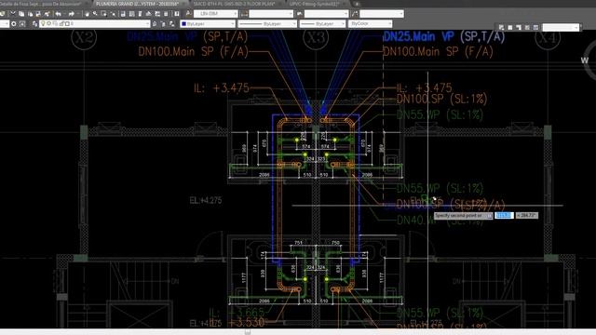
Task: Click the Multileader Style icon
Action: [355, 14]
